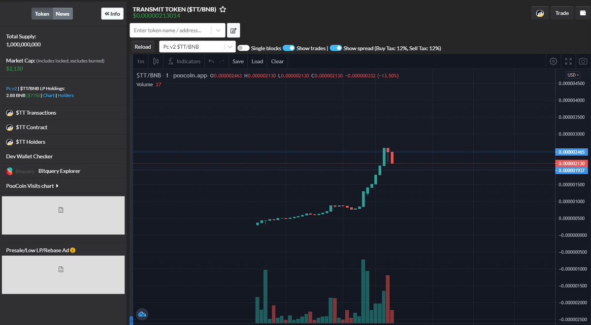
Task: Open the Pc v2 link
Action: (x=11, y=88)
